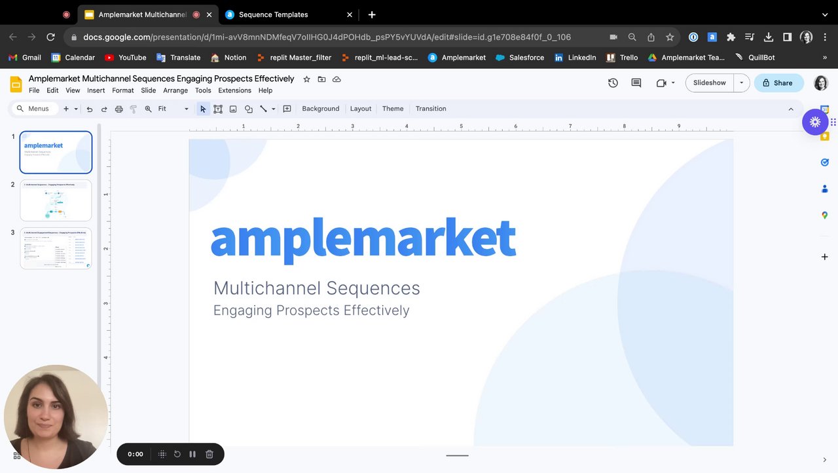
Task: Add a new slide with the plus button
Action: pyautogui.click(x=65, y=109)
